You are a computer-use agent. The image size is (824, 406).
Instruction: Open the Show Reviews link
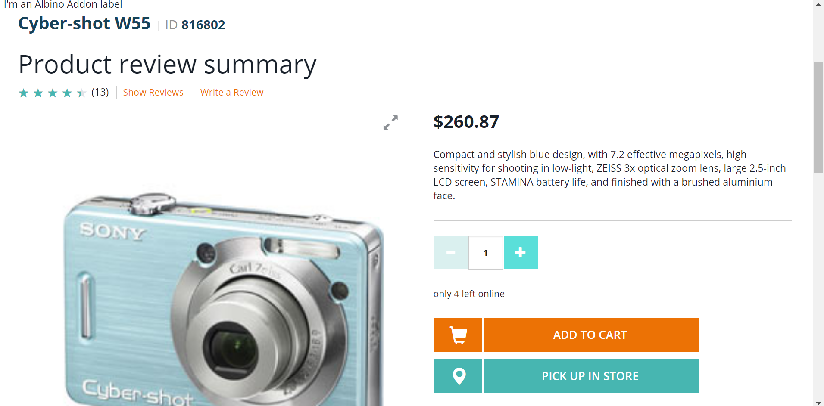coord(153,93)
